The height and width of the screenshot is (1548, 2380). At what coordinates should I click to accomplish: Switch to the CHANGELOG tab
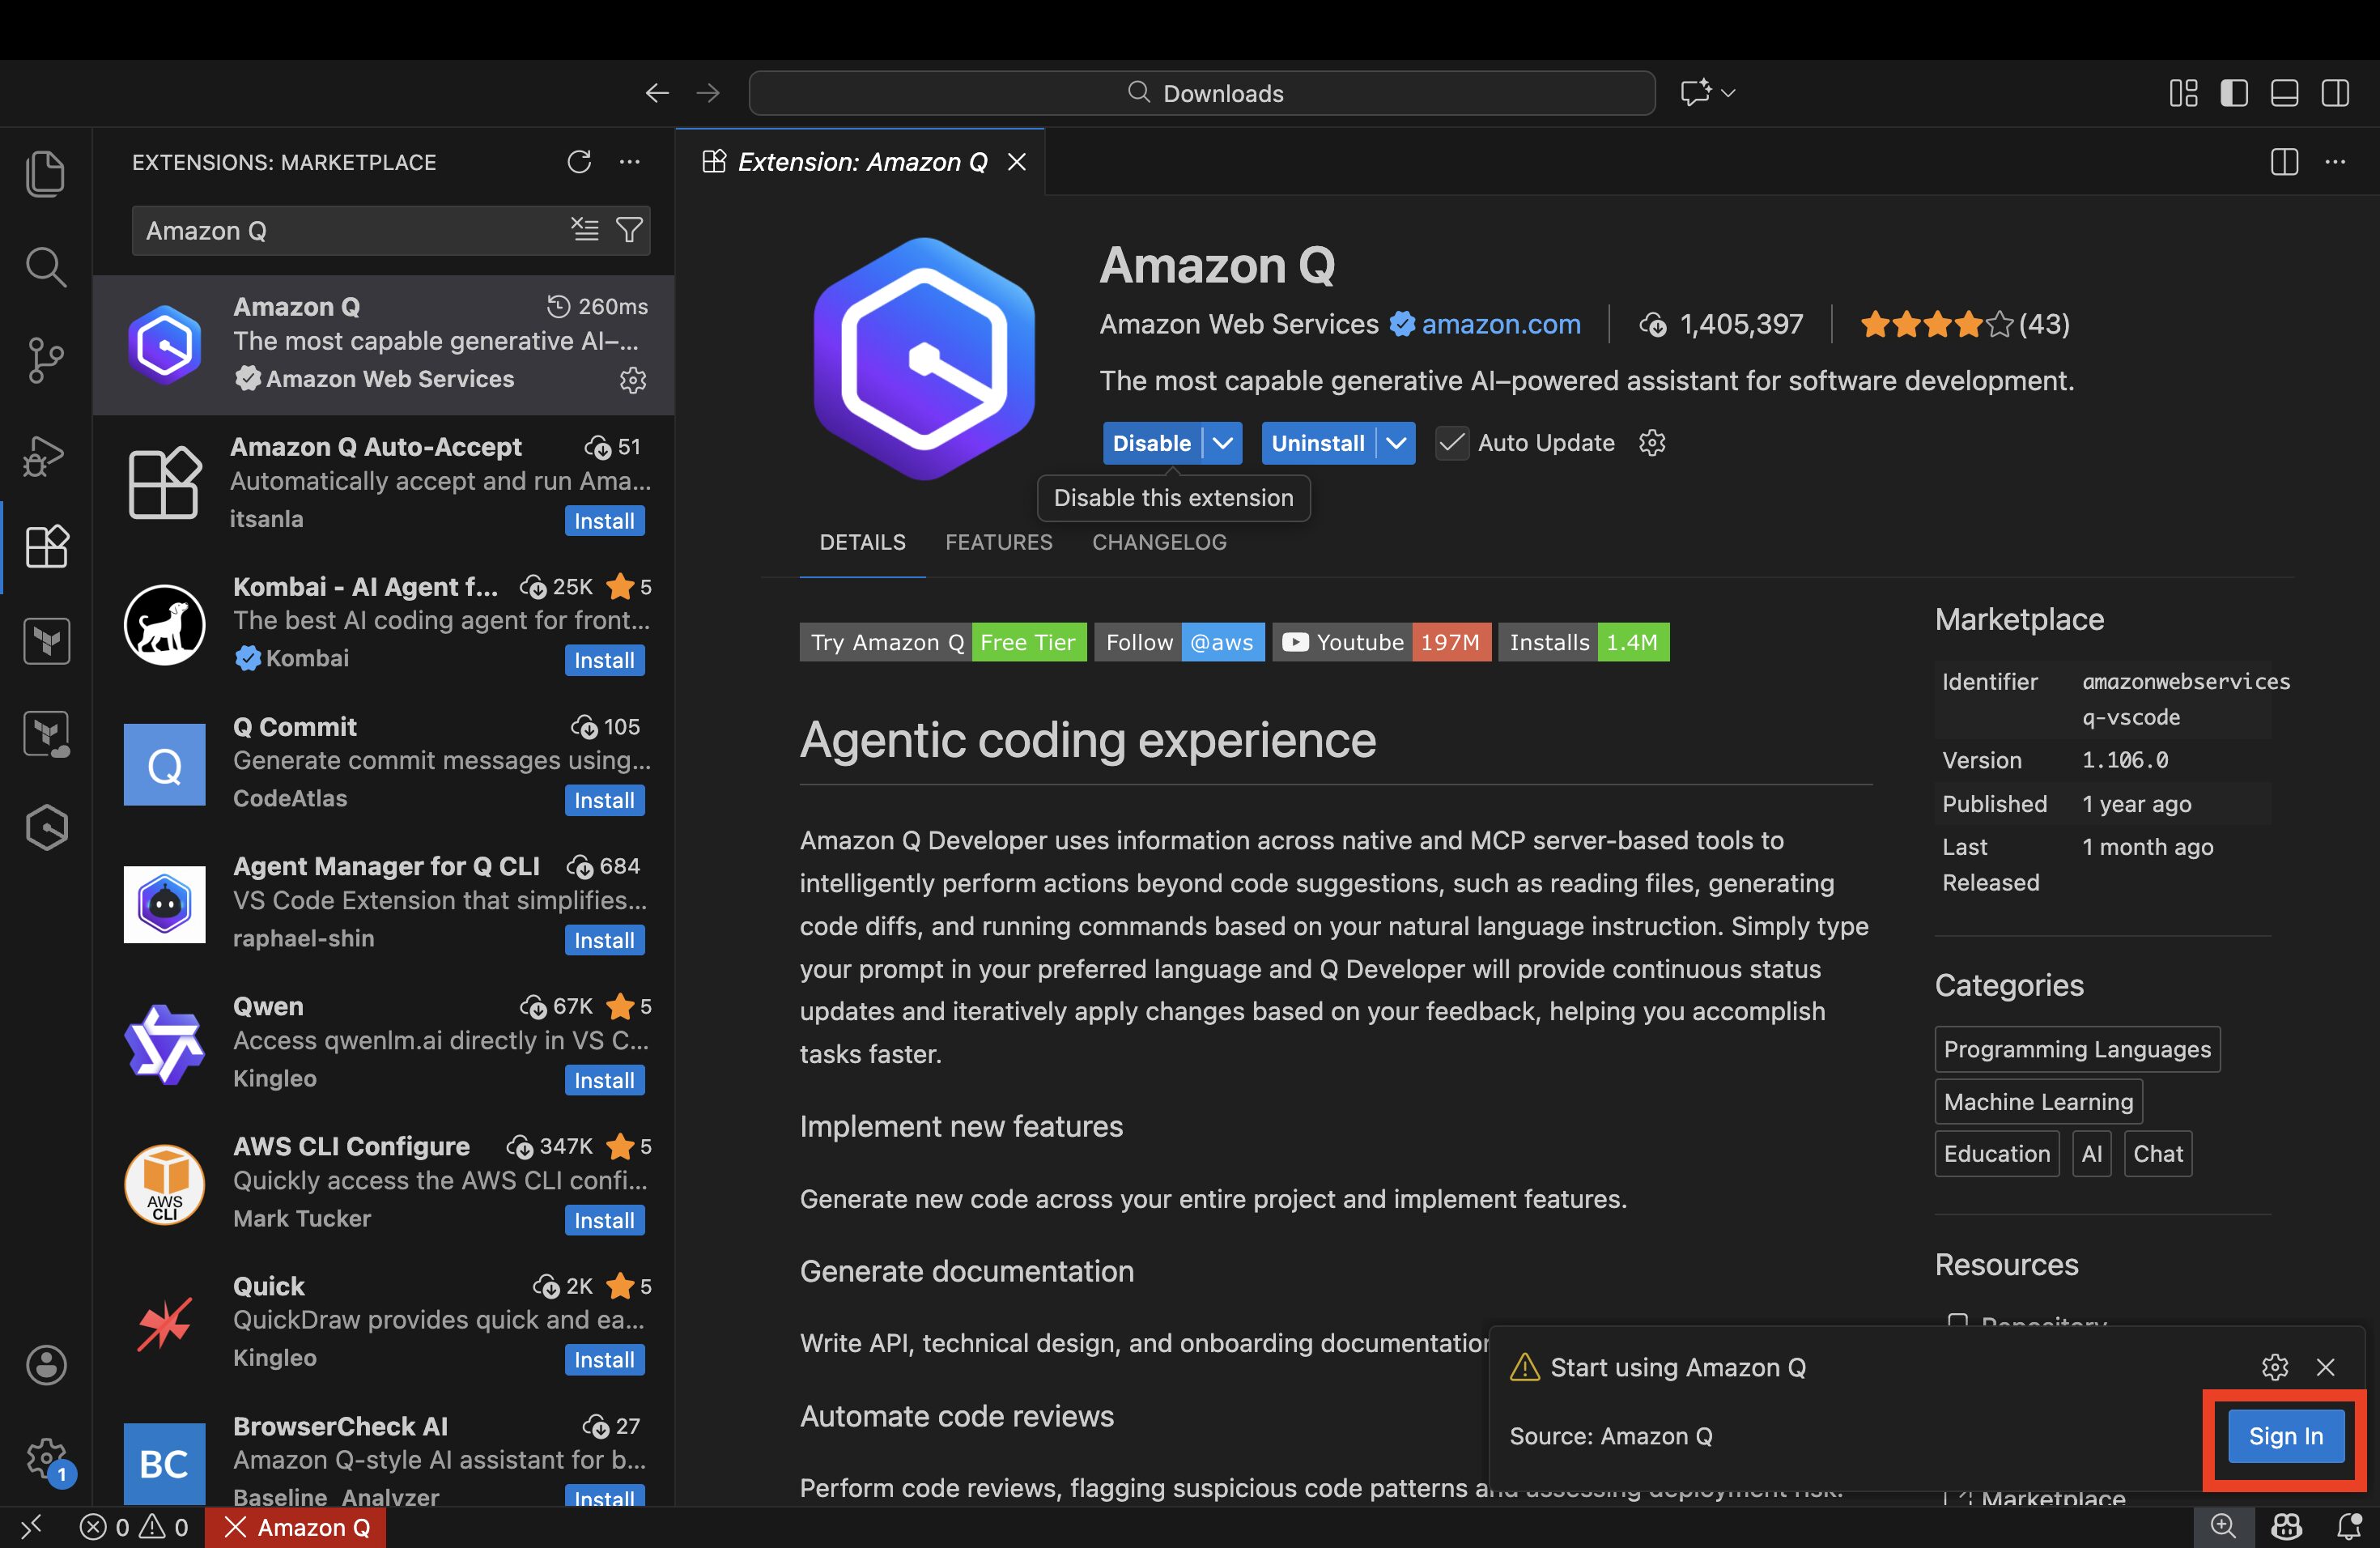pyautogui.click(x=1159, y=542)
